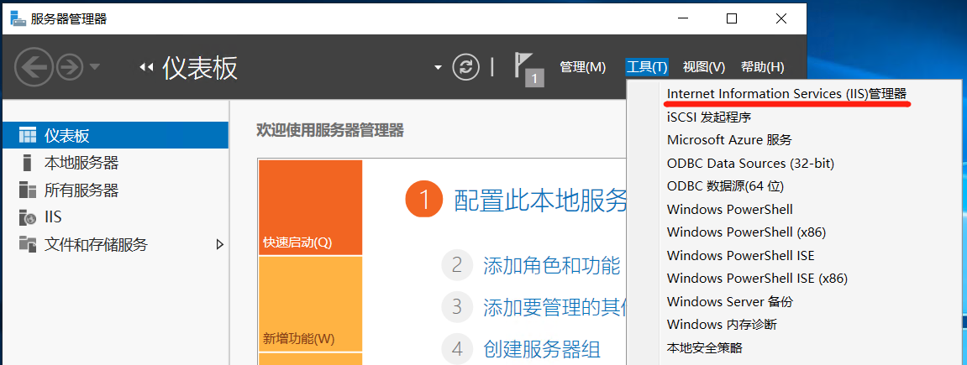Image resolution: width=967 pixels, height=365 pixels.
Task: Open the 管理(M) menu
Action: point(583,67)
